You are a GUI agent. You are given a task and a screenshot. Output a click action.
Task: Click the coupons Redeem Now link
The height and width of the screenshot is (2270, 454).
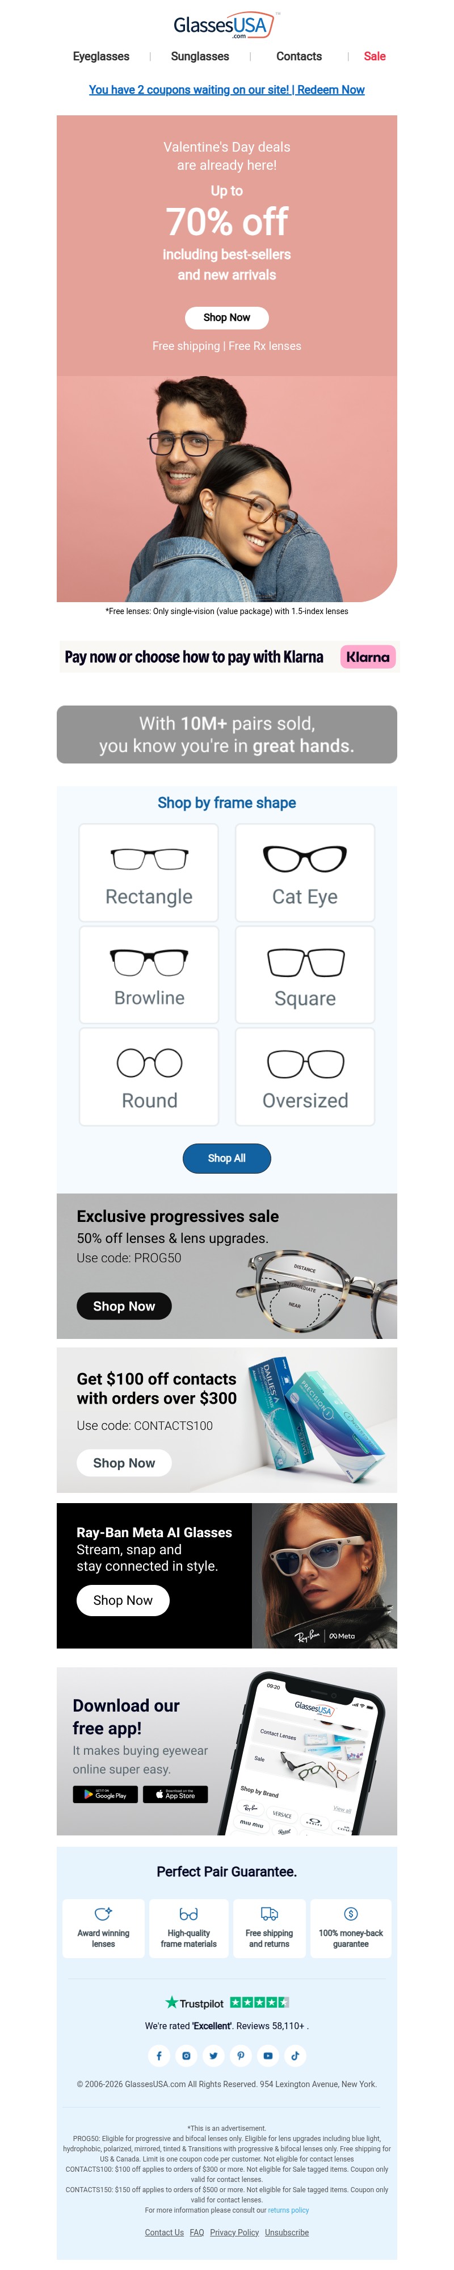tap(226, 90)
